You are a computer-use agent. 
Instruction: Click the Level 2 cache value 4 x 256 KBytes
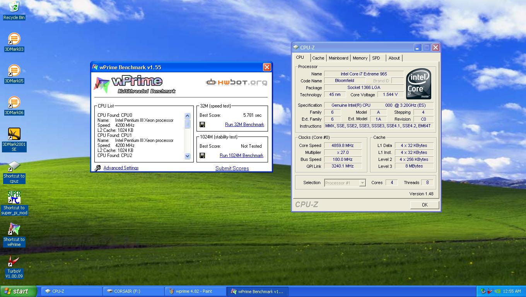[414, 159]
